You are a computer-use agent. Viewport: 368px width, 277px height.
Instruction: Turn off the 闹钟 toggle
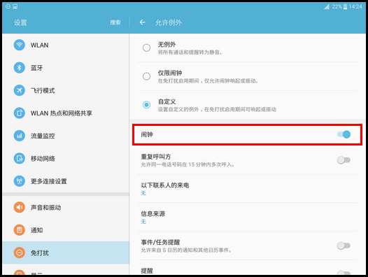pyautogui.click(x=344, y=134)
